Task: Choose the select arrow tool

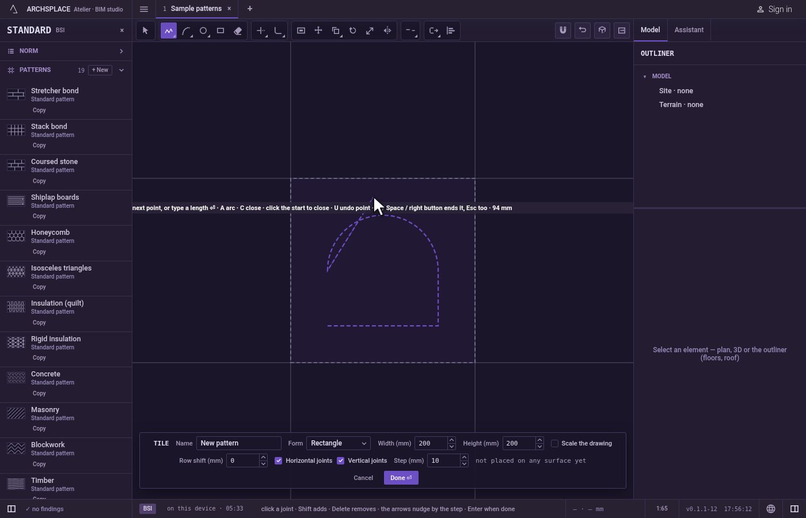Action: tap(146, 31)
